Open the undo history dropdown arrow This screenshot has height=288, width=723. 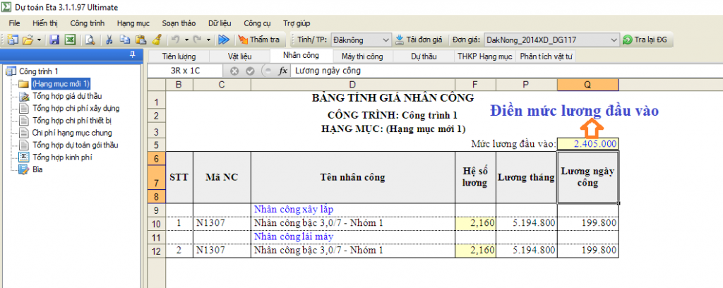186,40
